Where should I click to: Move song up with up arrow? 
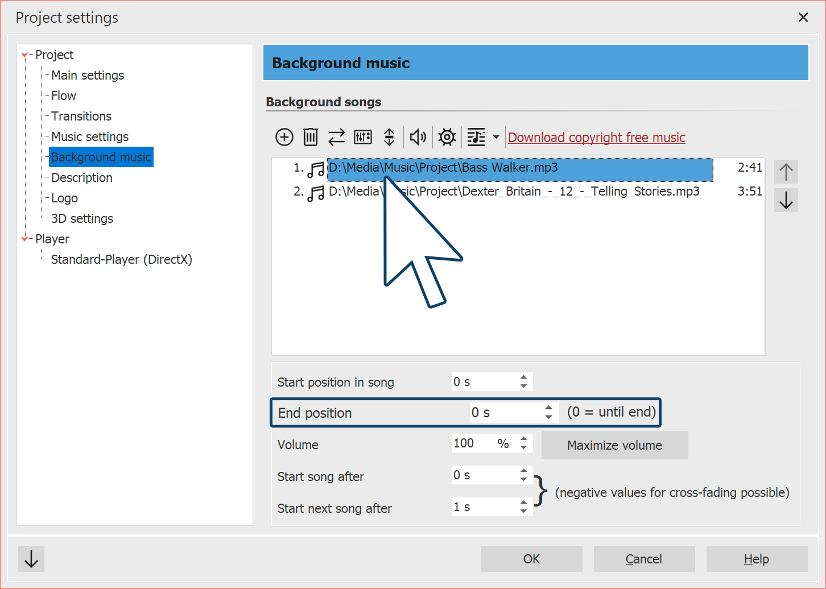(786, 172)
